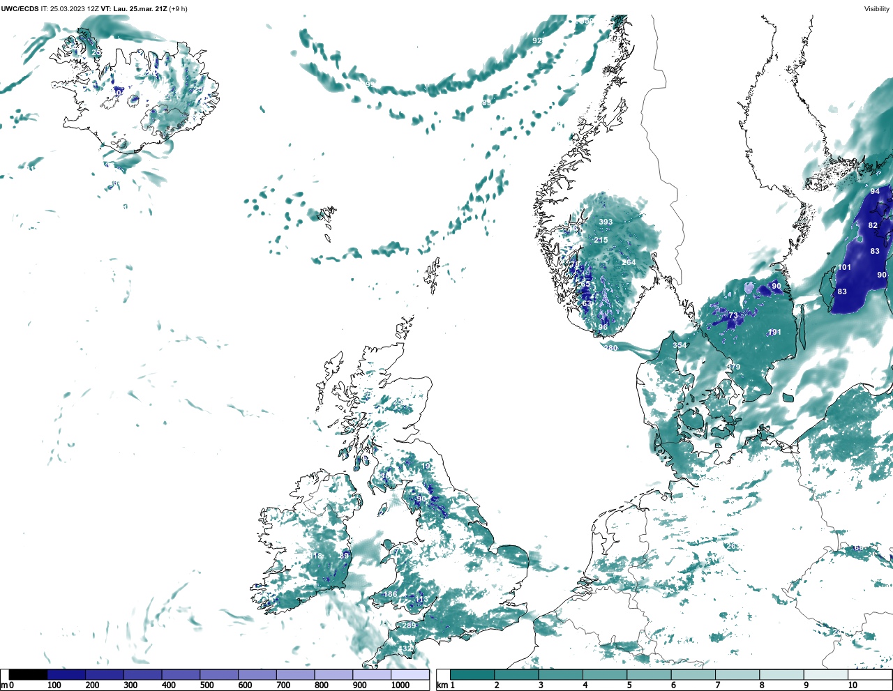Select the 100–200 m dark blue legend swatch

(x=66, y=675)
